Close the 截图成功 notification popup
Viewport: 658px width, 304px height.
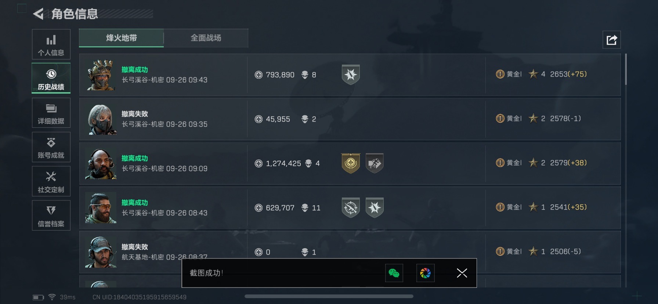(x=462, y=273)
